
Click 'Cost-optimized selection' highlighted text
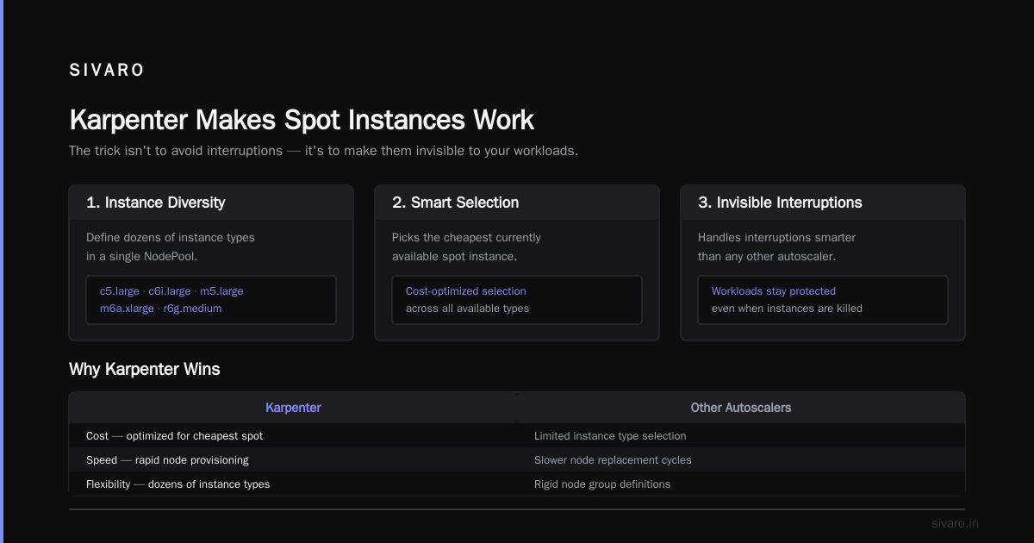click(x=465, y=291)
